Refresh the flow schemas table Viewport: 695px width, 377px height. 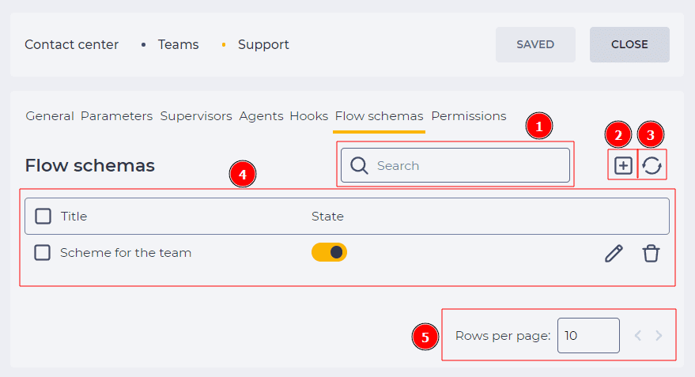[652, 166]
